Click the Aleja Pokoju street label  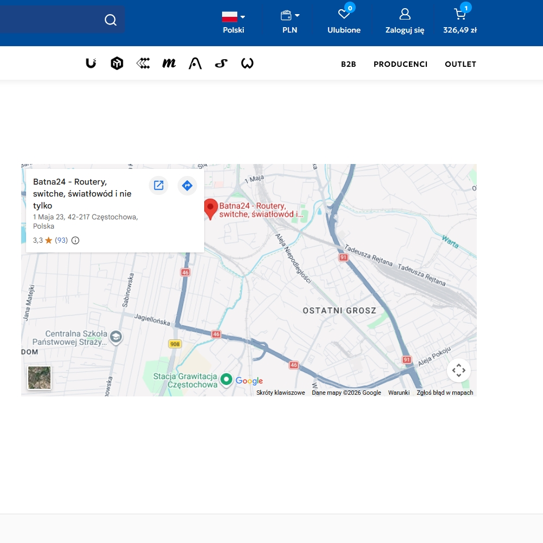click(x=434, y=356)
